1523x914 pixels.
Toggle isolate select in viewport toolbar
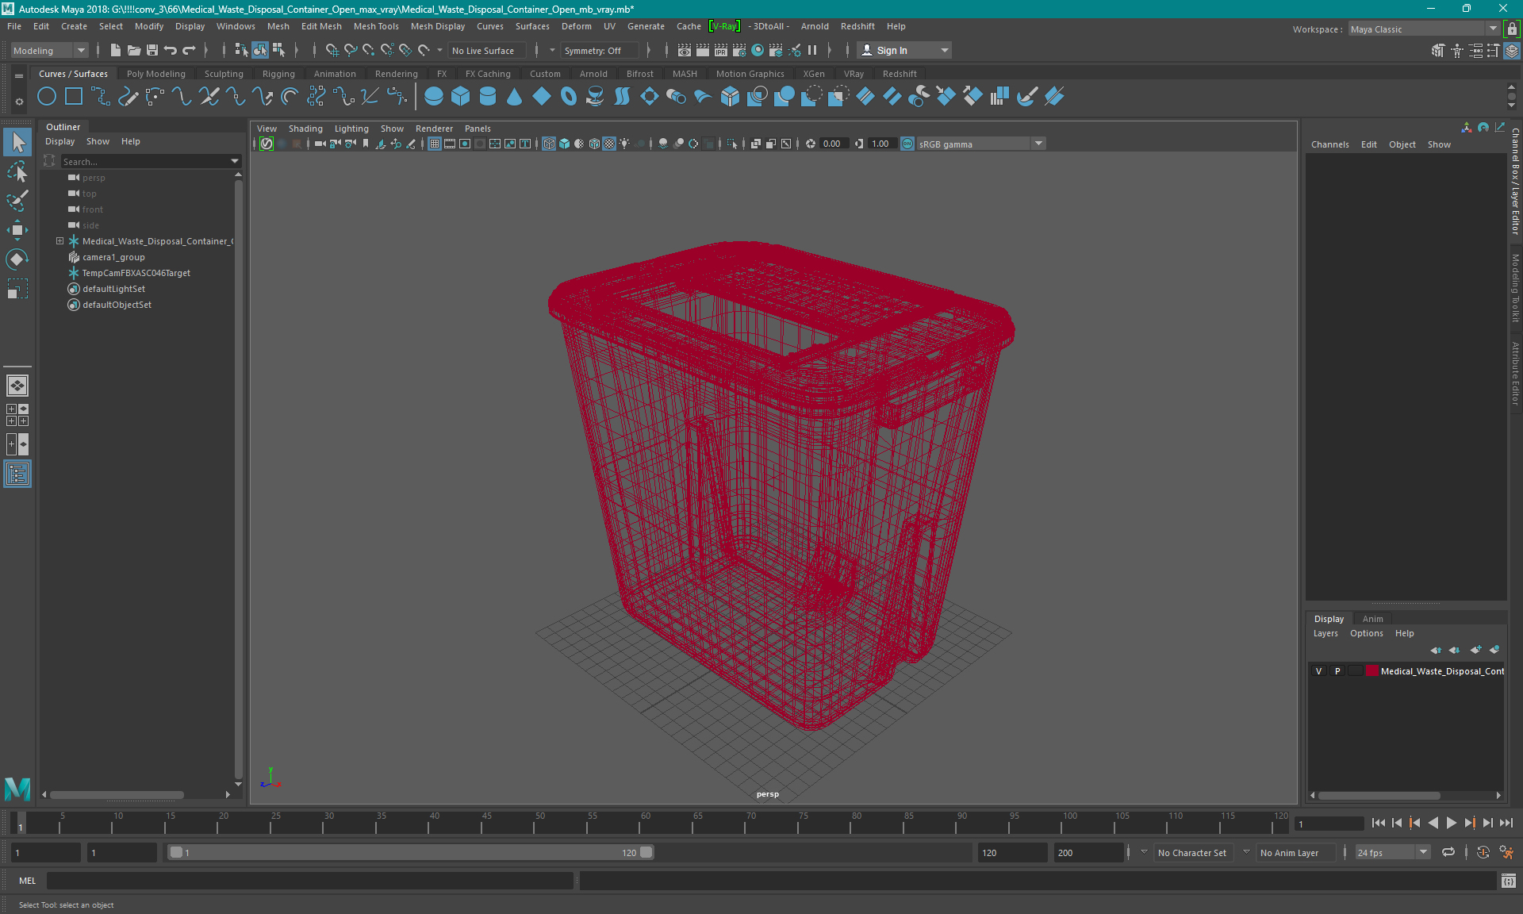[x=732, y=144]
